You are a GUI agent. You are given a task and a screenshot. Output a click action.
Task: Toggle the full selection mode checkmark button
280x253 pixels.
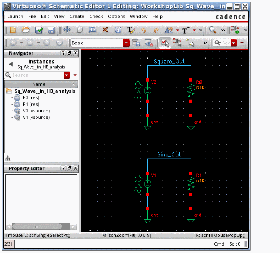coord(165,43)
